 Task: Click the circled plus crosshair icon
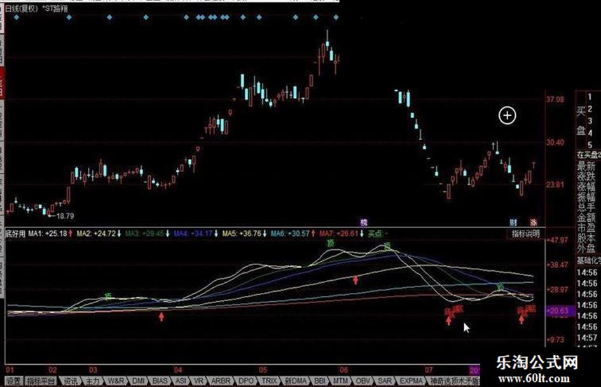coord(507,115)
